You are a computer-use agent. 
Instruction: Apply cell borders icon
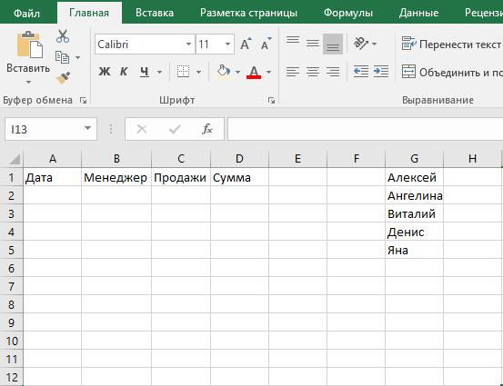pyautogui.click(x=183, y=72)
